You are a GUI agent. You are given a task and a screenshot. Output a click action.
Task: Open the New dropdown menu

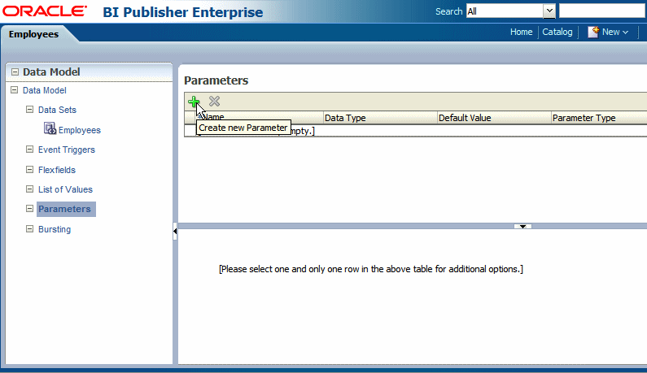[614, 32]
